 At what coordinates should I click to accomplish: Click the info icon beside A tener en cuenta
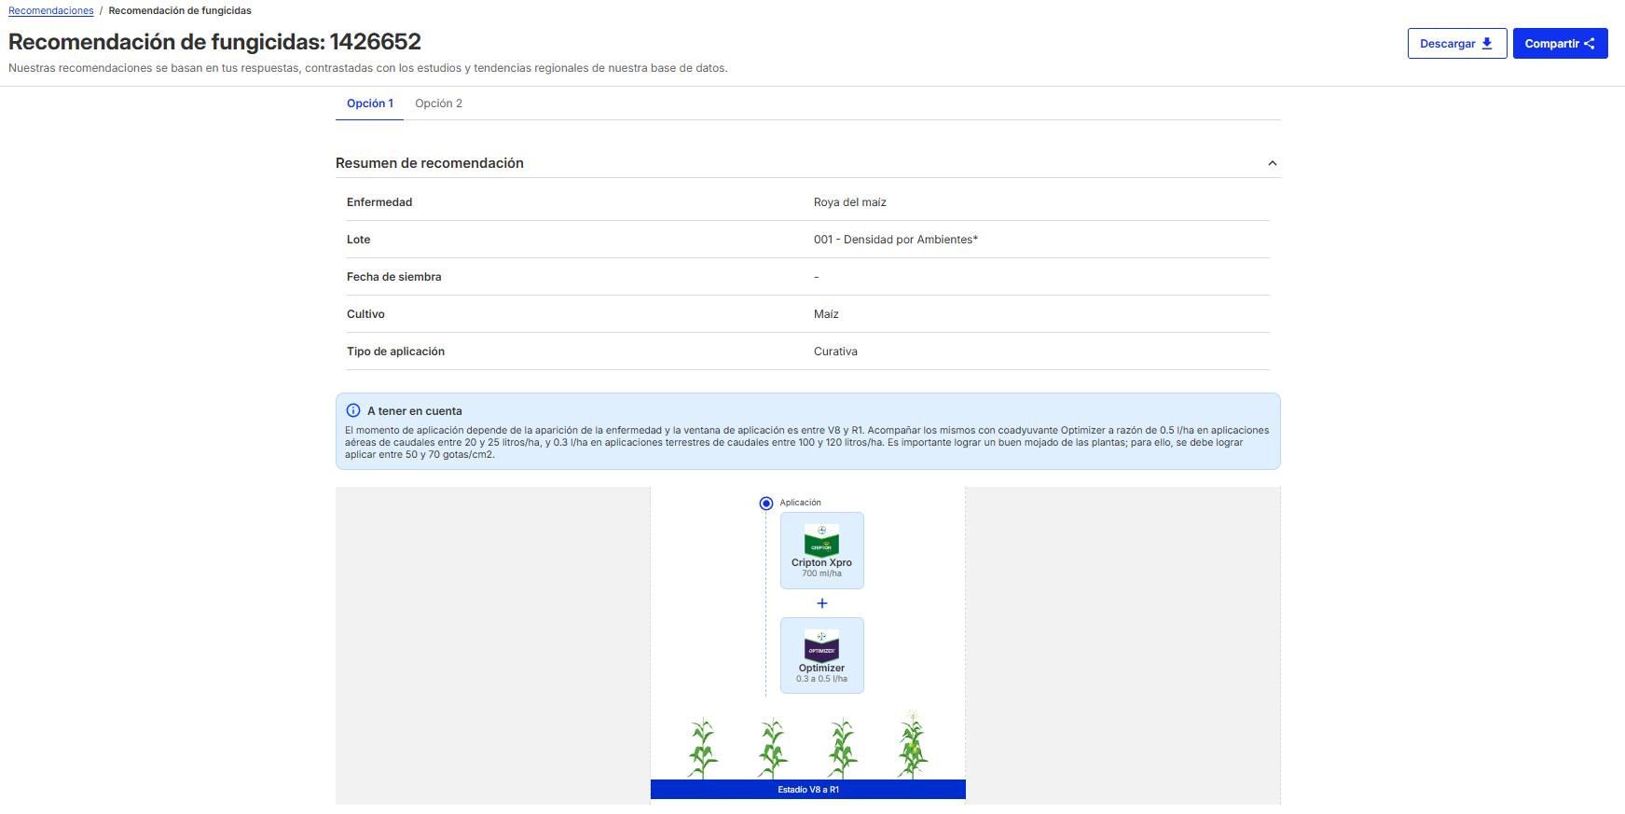click(x=353, y=410)
